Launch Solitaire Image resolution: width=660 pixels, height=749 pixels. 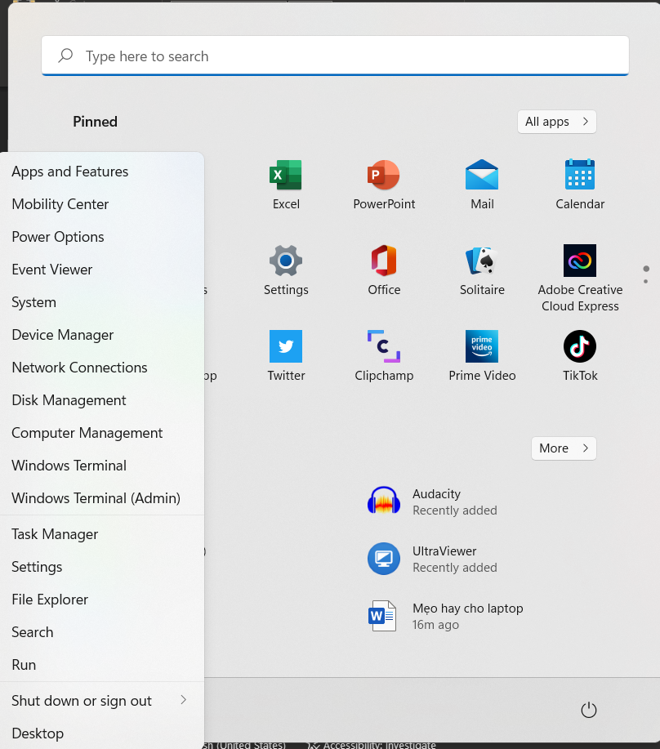click(482, 270)
